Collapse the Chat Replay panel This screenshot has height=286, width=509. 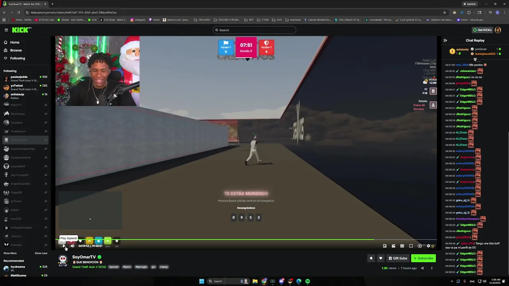(x=445, y=41)
